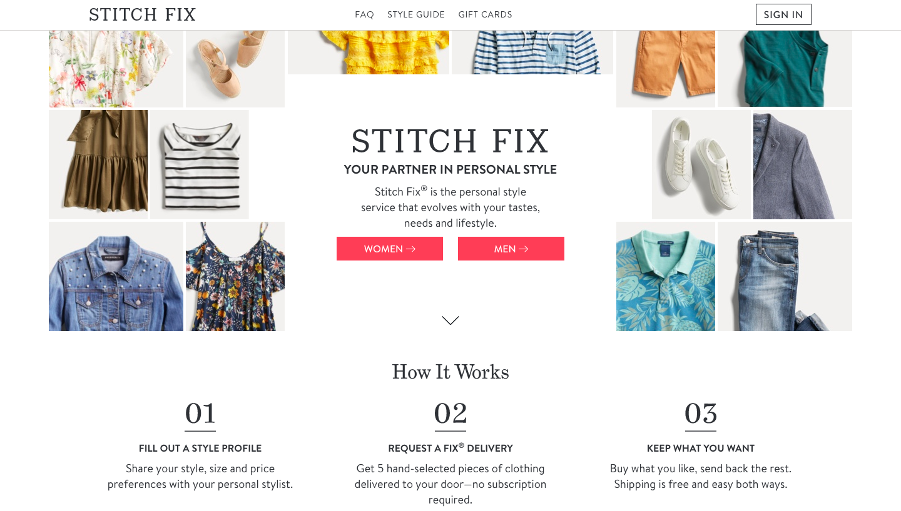
Task: Click the downward chevron scroll arrow
Action: point(450,320)
